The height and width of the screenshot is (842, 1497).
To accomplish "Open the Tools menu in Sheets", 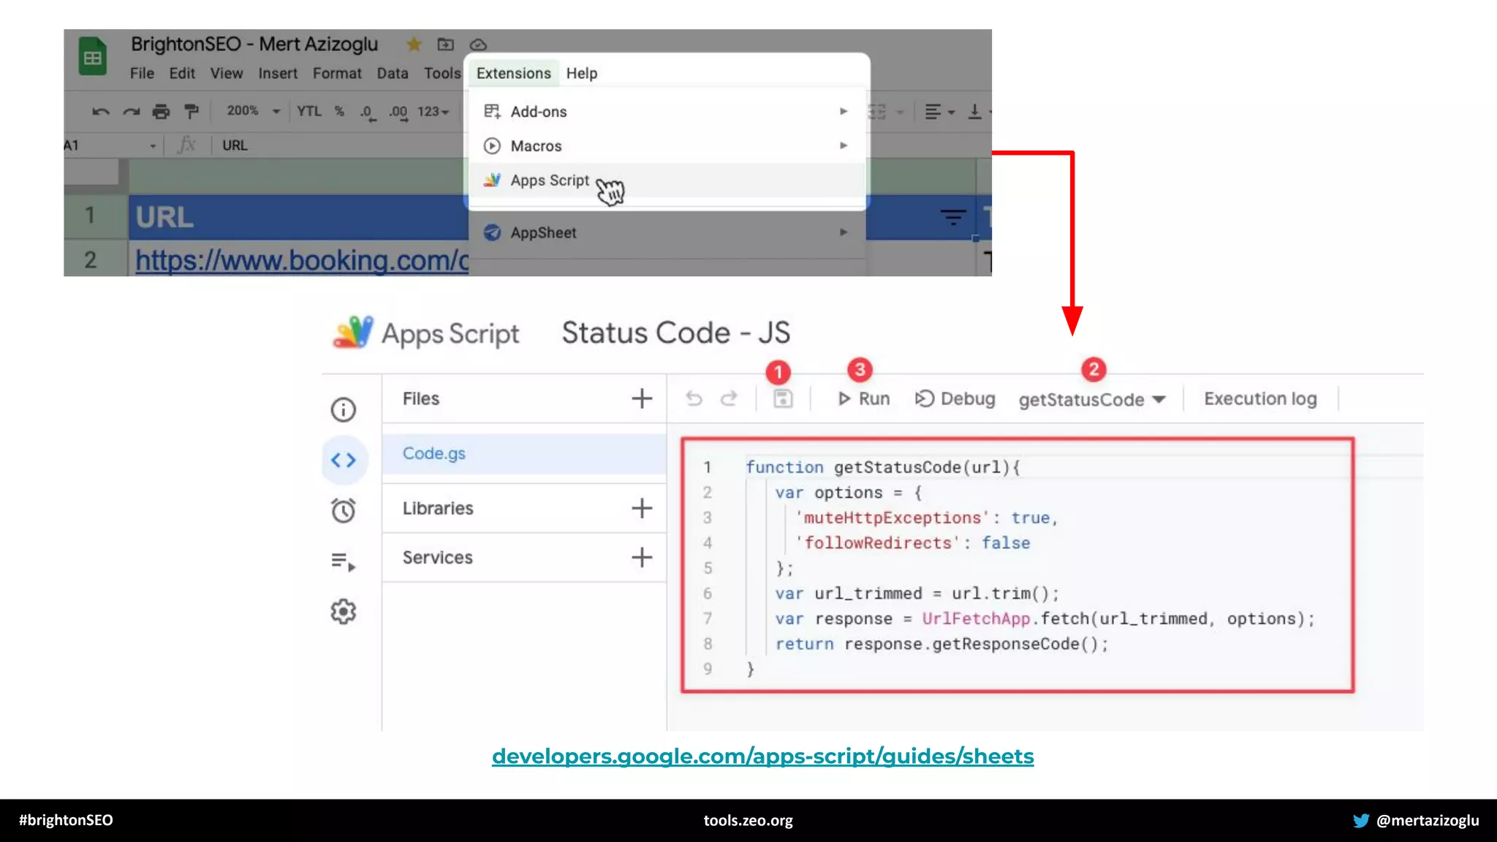I will pos(442,73).
